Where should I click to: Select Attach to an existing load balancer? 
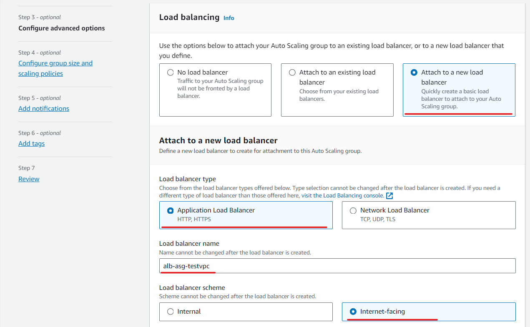(292, 72)
